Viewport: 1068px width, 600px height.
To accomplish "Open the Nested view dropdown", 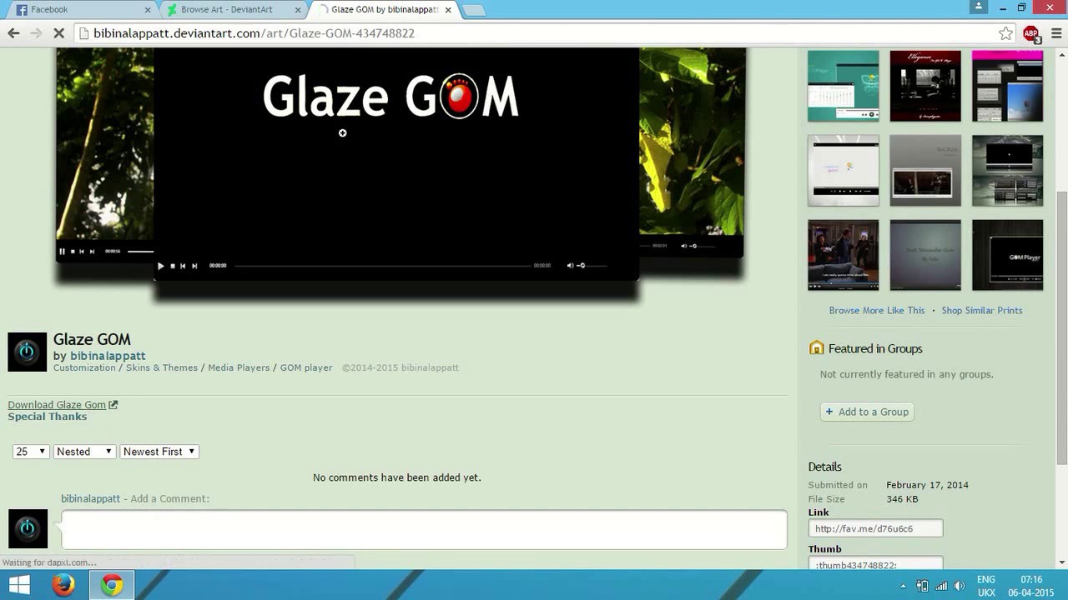I will [x=84, y=452].
